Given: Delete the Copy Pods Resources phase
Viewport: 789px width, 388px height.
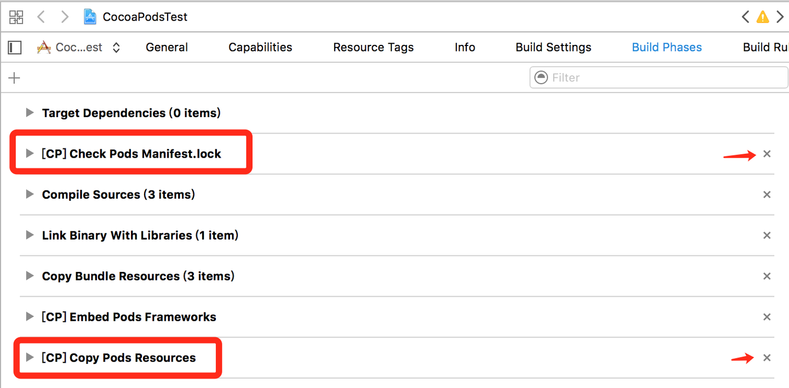Looking at the screenshot, I should pyautogui.click(x=767, y=358).
